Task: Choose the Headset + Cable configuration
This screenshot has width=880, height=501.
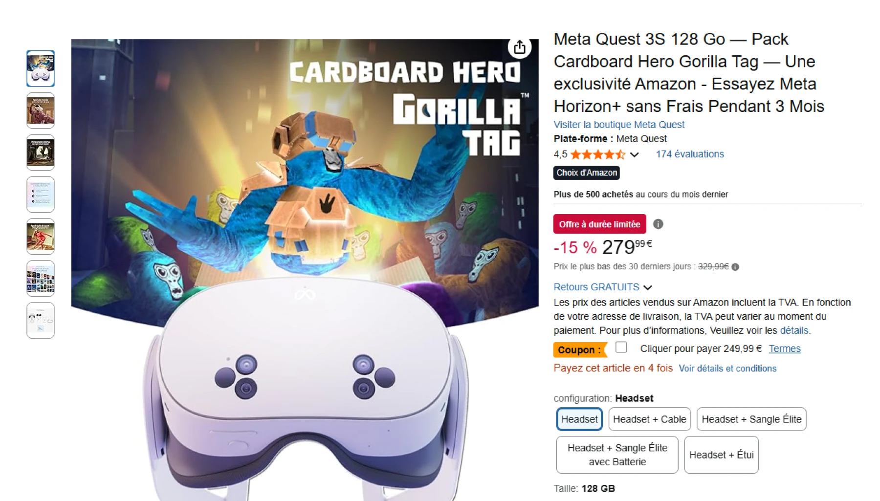Action: [649, 419]
